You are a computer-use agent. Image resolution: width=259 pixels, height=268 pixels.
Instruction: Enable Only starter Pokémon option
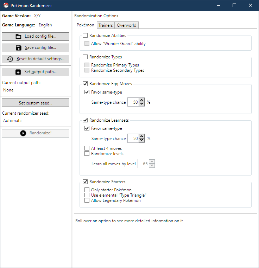click(87, 190)
